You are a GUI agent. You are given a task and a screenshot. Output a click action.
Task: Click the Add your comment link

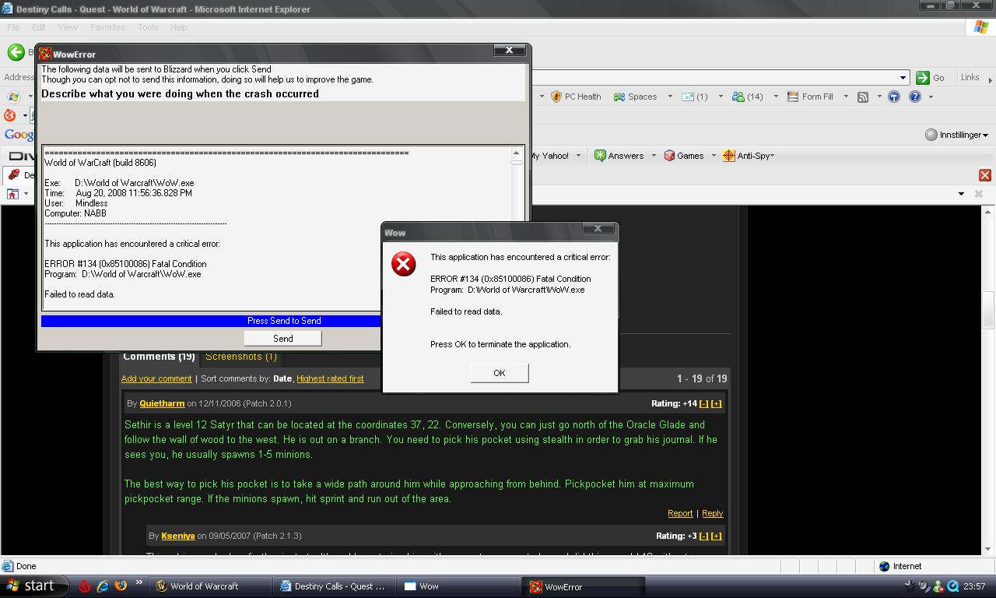(x=156, y=378)
